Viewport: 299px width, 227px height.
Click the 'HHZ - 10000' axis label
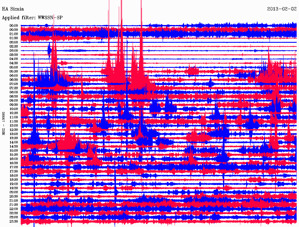pyautogui.click(x=4, y=124)
